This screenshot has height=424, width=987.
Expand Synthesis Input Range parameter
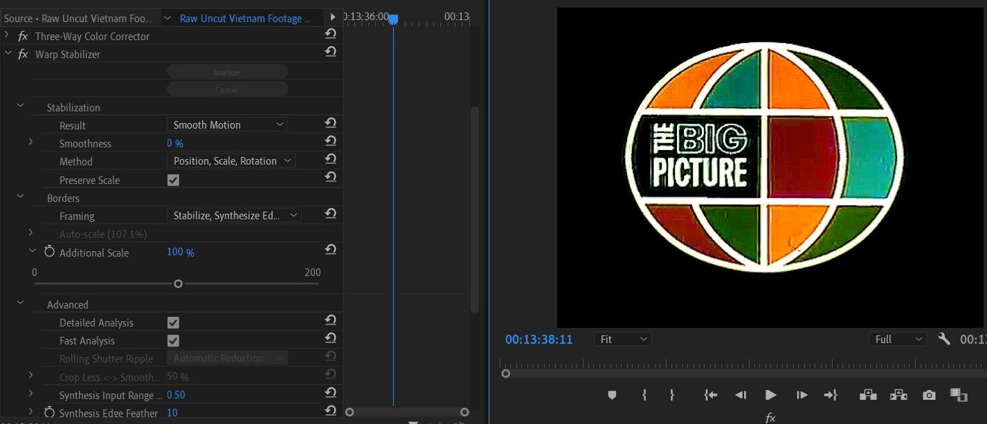coord(30,394)
